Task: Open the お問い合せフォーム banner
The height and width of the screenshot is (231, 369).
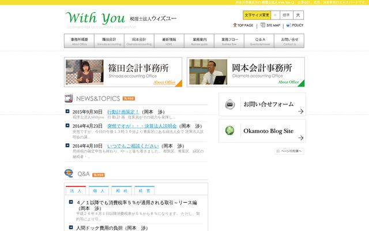Action: coord(262,105)
